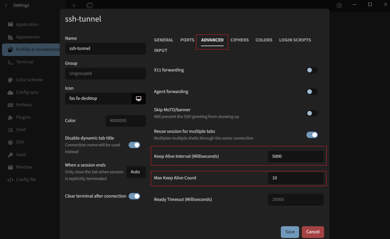This screenshot has width=390, height=239.
Task: Click the SSH globe icon
Action: (10, 142)
